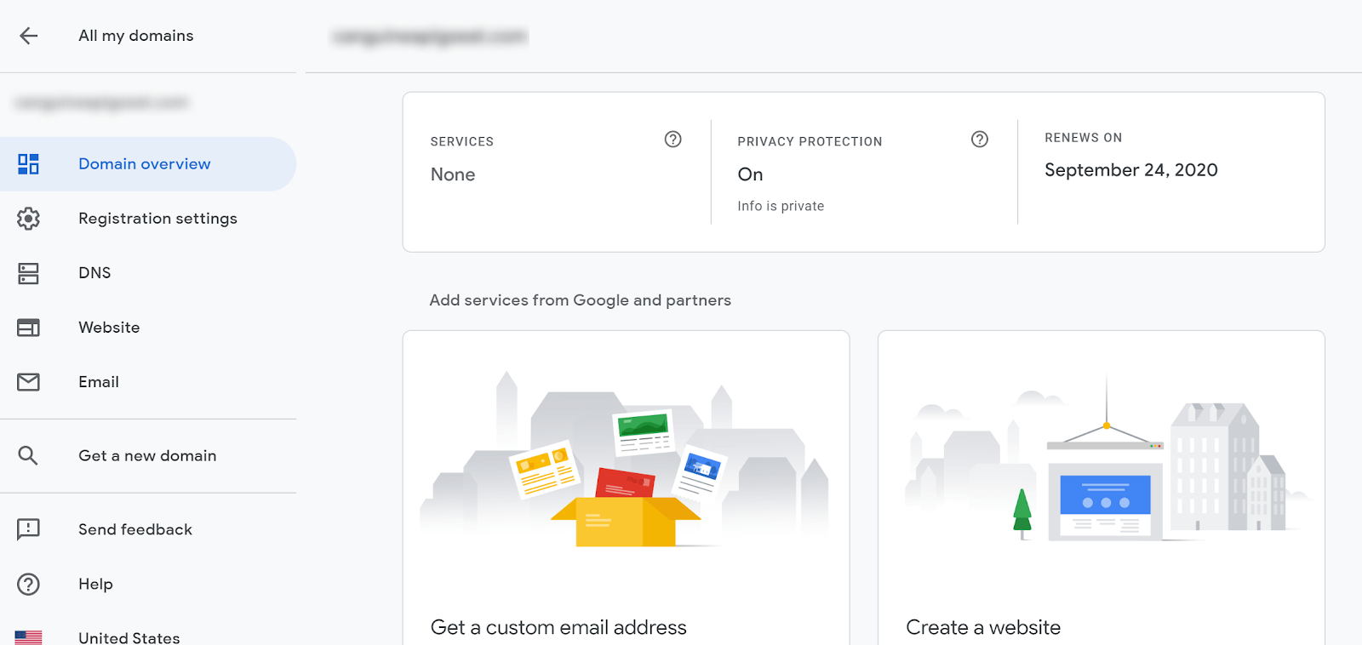
Task: Click the DNS server icon
Action: (x=29, y=273)
